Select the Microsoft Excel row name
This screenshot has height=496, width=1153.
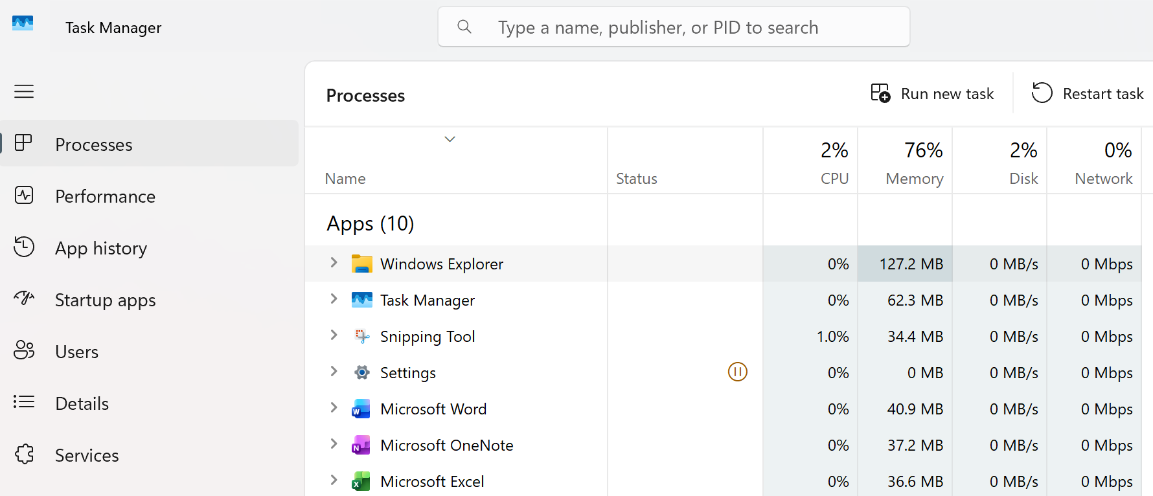click(x=432, y=482)
